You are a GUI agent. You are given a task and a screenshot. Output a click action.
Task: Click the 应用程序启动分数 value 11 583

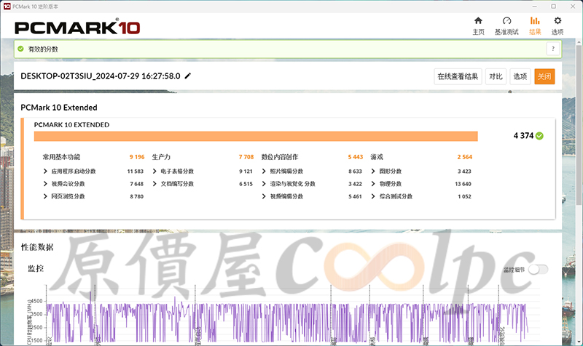coord(135,171)
